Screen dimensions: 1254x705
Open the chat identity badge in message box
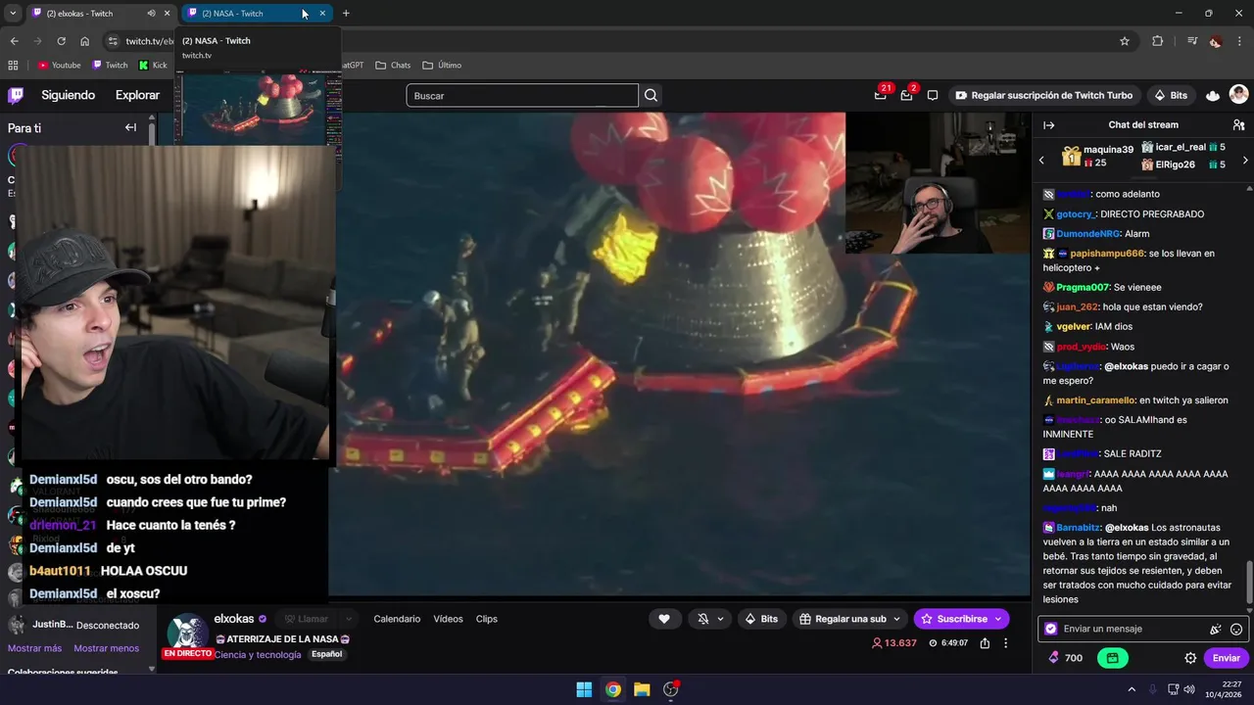1051,629
